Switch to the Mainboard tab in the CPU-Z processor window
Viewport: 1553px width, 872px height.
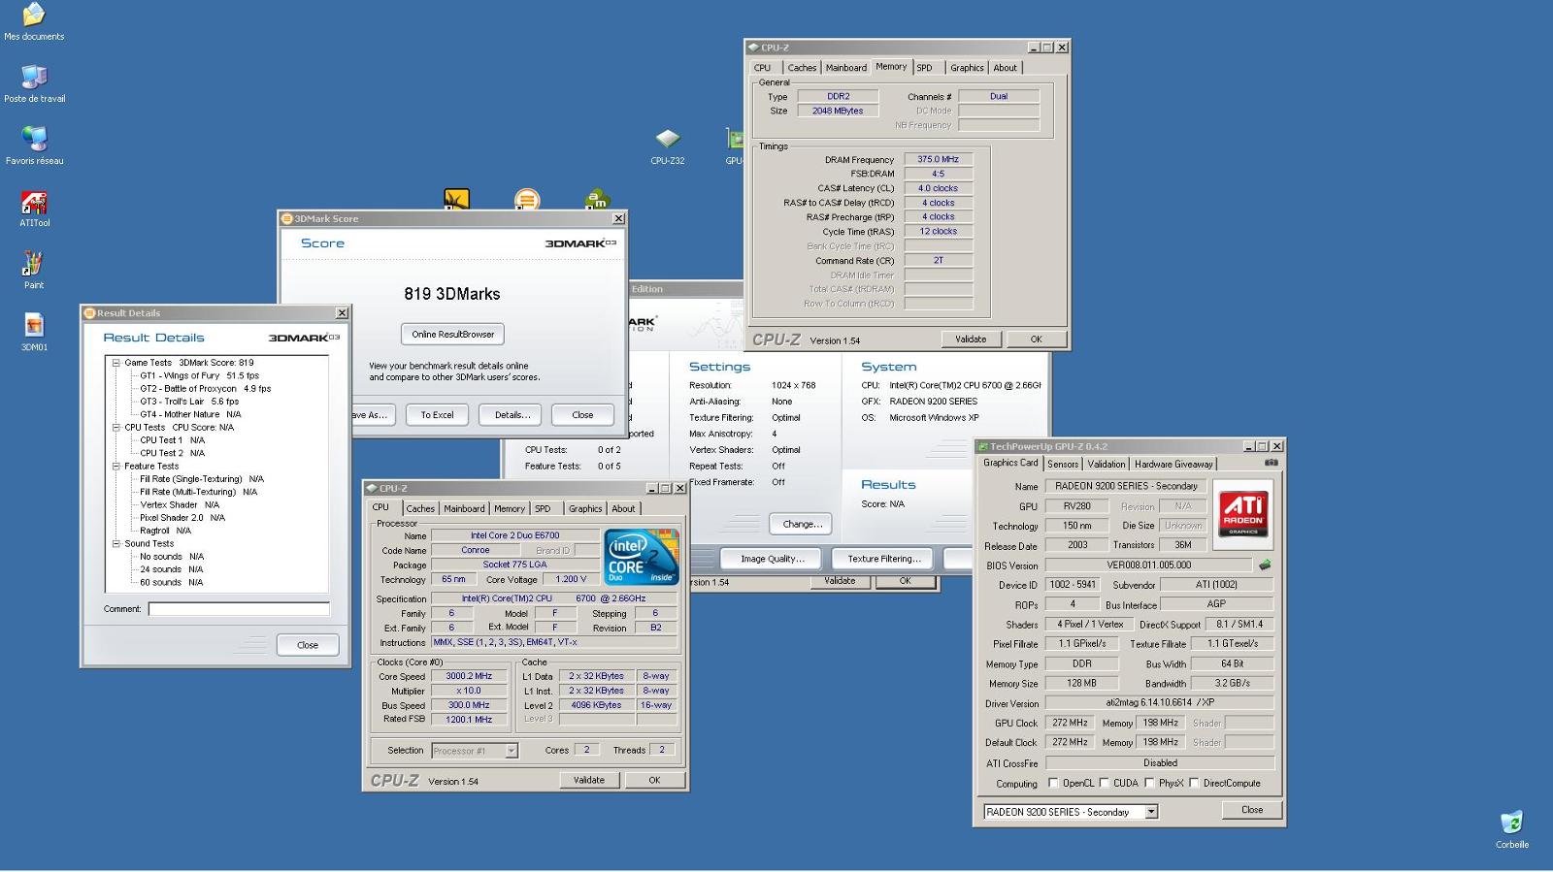[464, 508]
